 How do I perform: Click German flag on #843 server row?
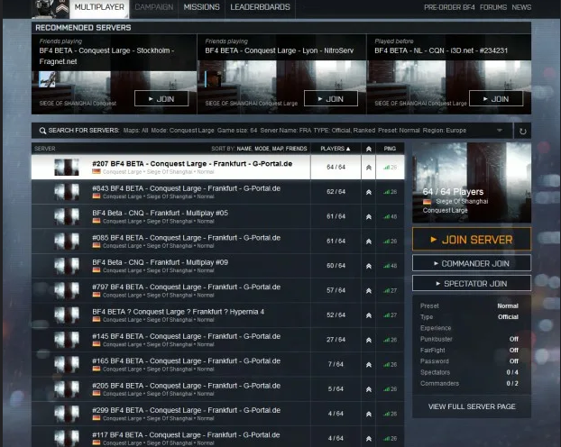click(x=97, y=196)
